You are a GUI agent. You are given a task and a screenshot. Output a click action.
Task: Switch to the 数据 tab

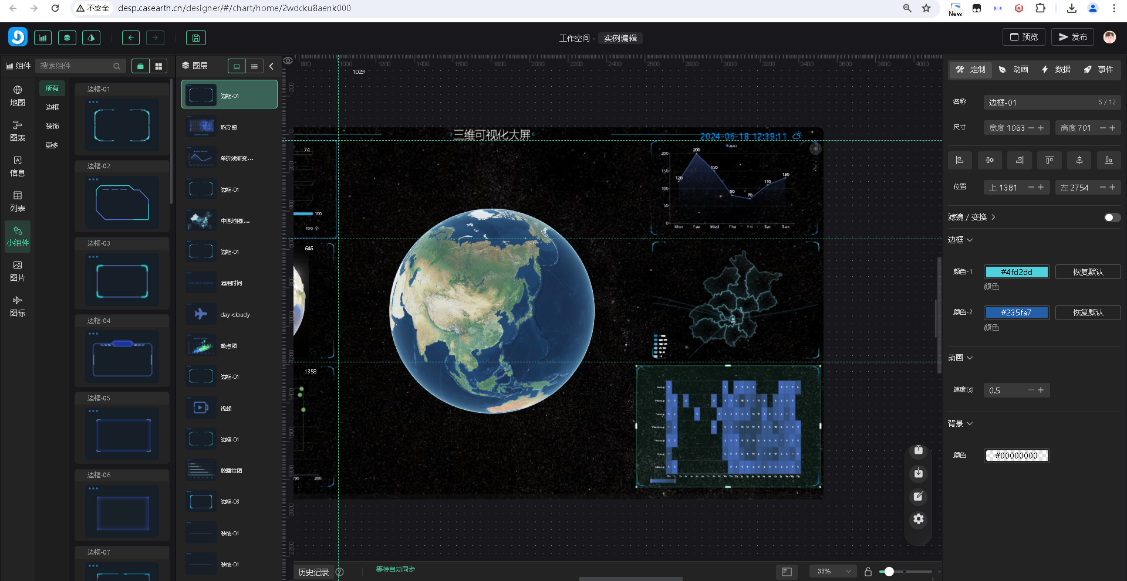(1056, 69)
